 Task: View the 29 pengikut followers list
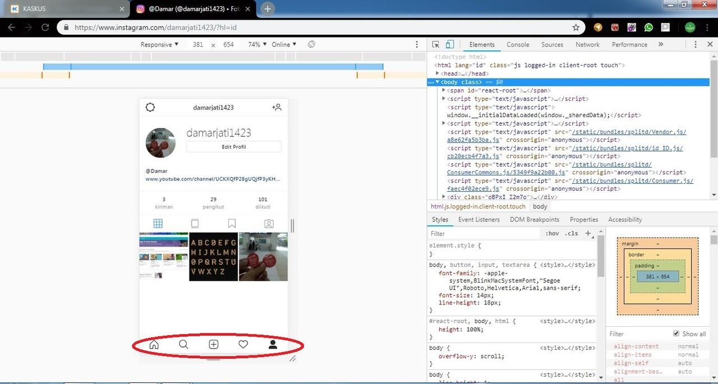[213, 203]
